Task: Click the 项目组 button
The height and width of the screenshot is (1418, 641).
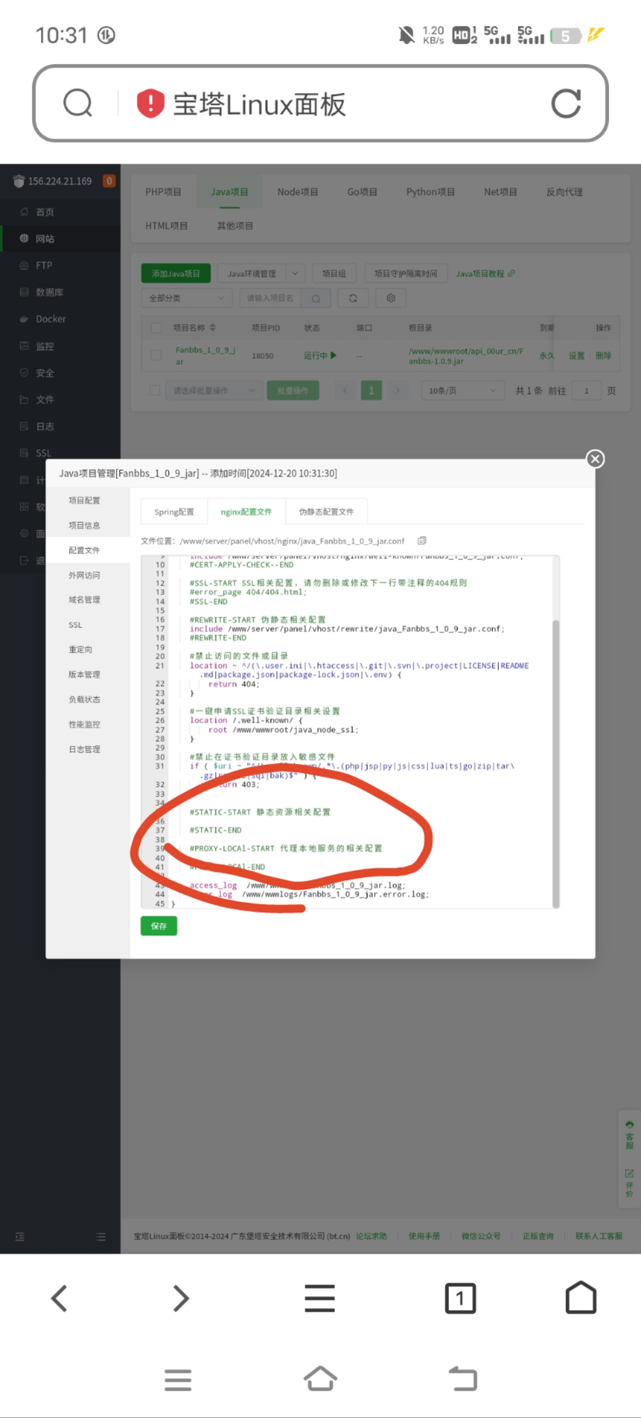Action: (x=334, y=274)
